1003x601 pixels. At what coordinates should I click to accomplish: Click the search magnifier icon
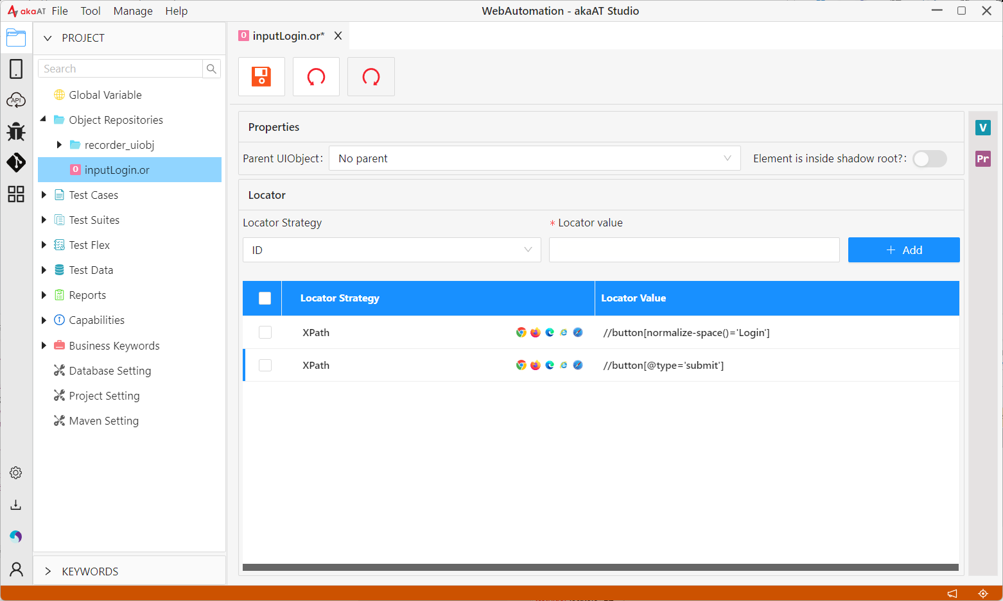(211, 69)
